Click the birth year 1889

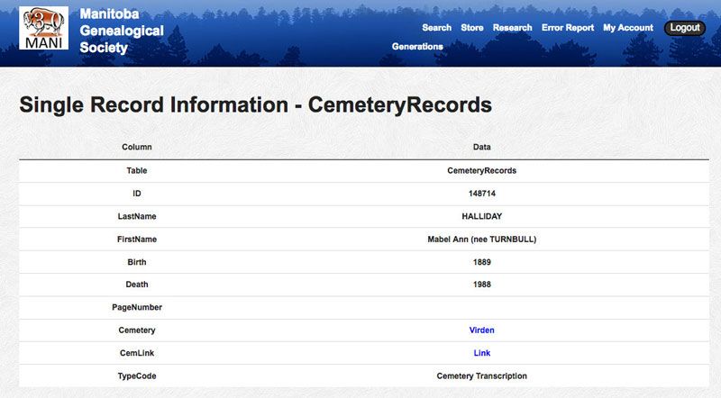481,262
